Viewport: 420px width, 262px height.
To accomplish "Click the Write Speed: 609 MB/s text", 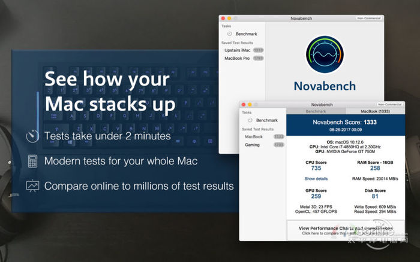I will [x=375, y=207].
